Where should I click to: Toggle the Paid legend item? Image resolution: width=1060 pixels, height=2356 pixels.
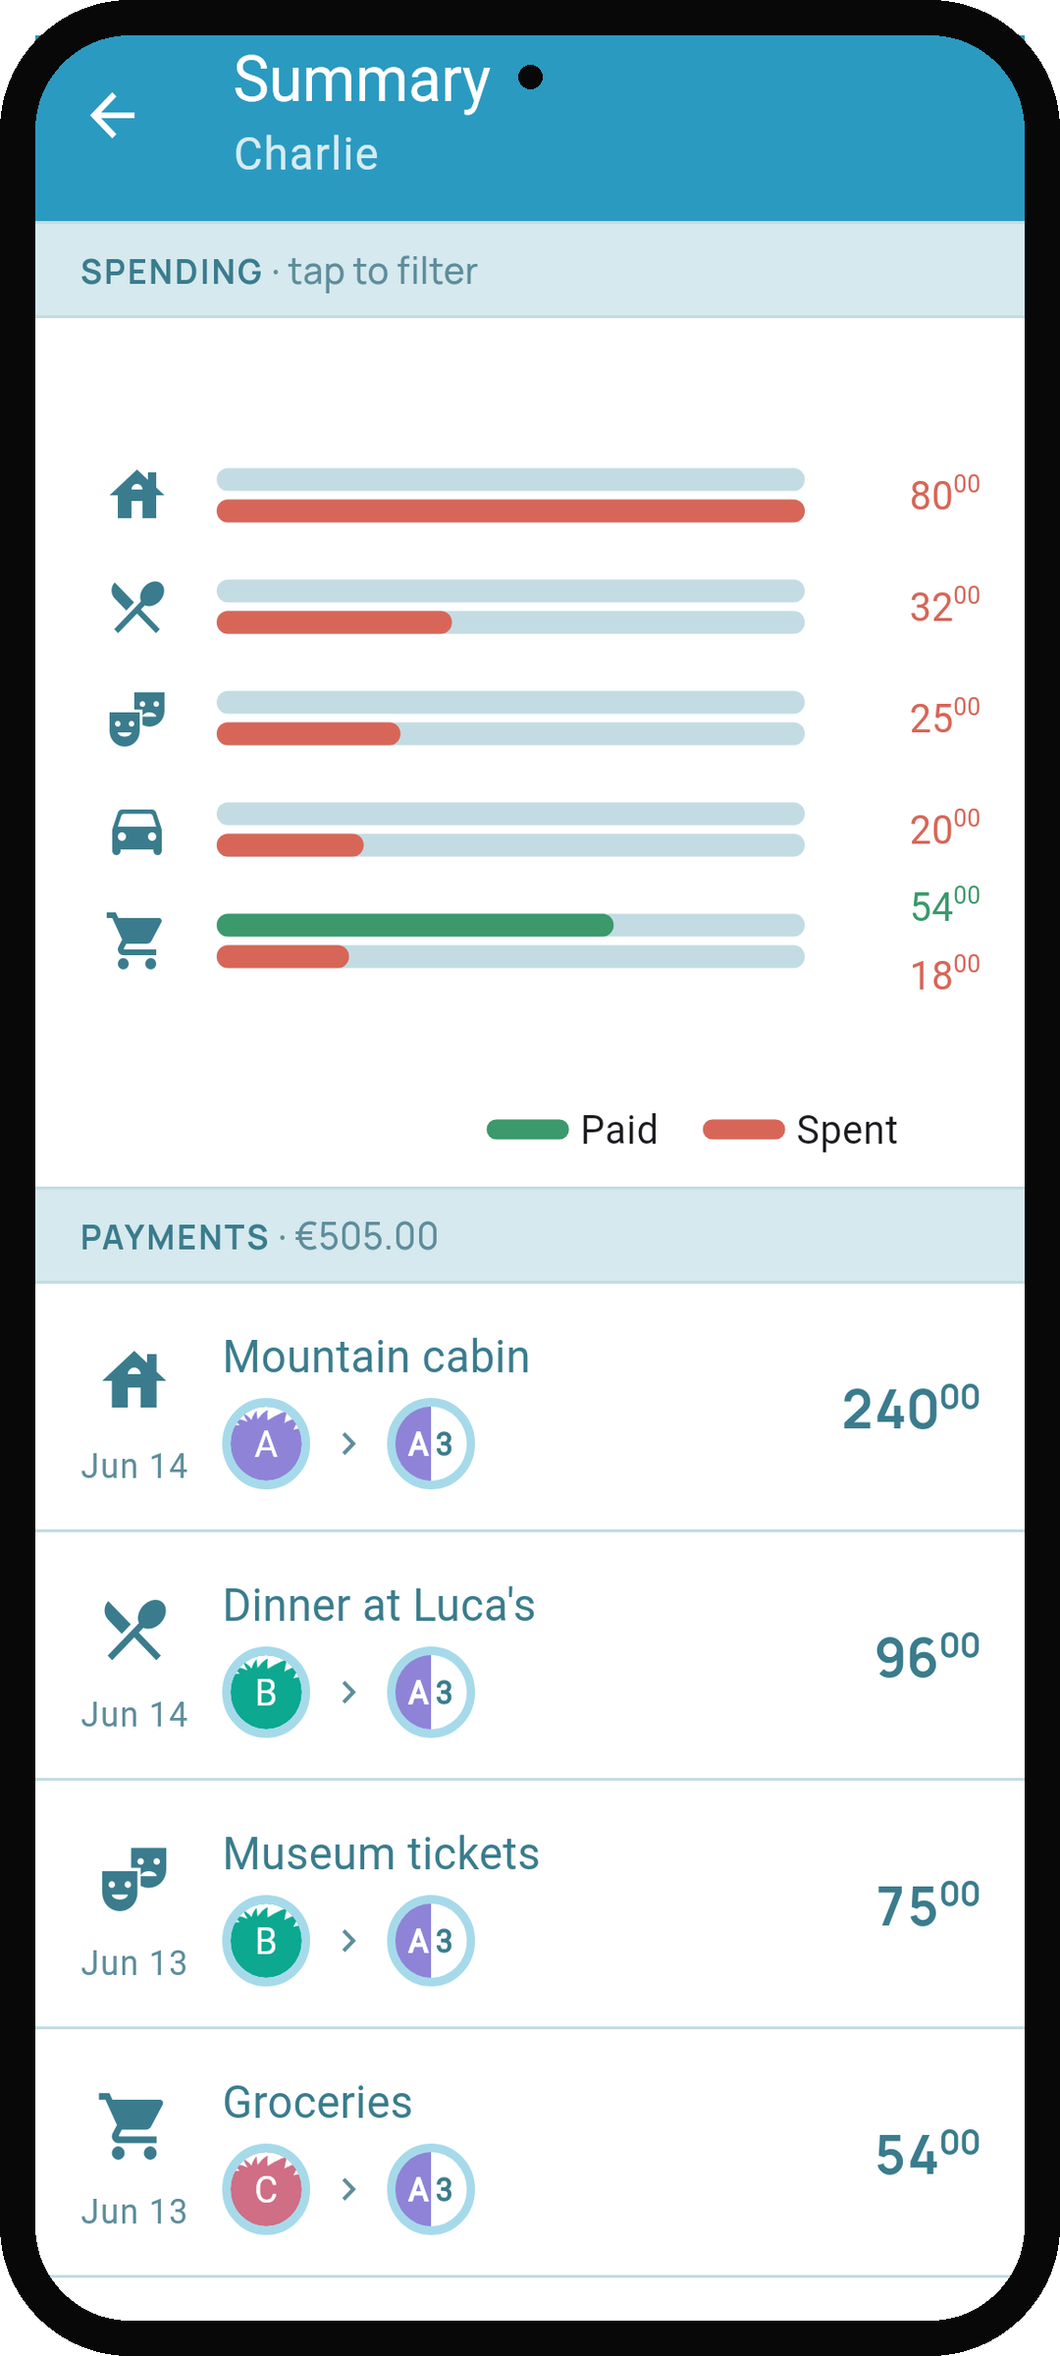(572, 1130)
